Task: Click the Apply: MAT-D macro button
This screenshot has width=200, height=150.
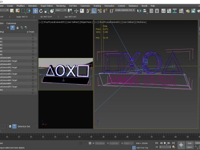Action: [x=22, y=17]
